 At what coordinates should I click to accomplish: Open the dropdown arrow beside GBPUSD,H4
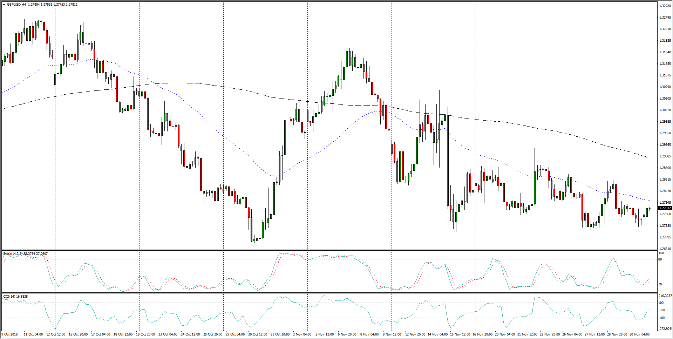click(x=4, y=5)
